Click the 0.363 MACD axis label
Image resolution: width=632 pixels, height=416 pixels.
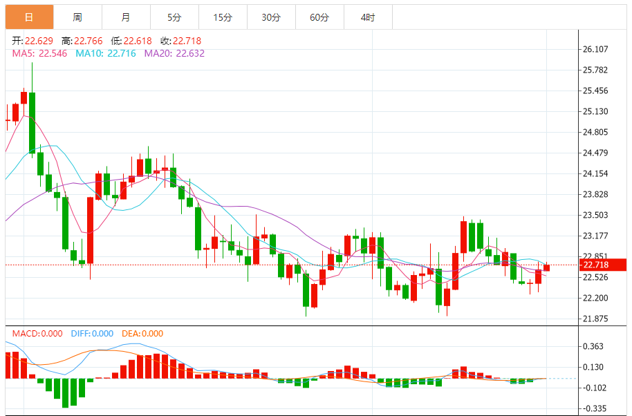[x=593, y=347]
